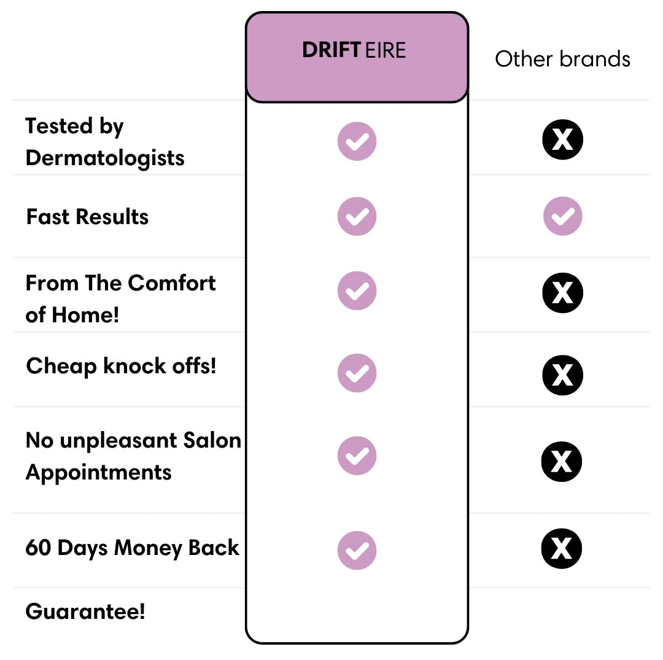Click the black X for Tested by Dermatologists
Screen dimensions: 663x660
pyautogui.click(x=562, y=139)
